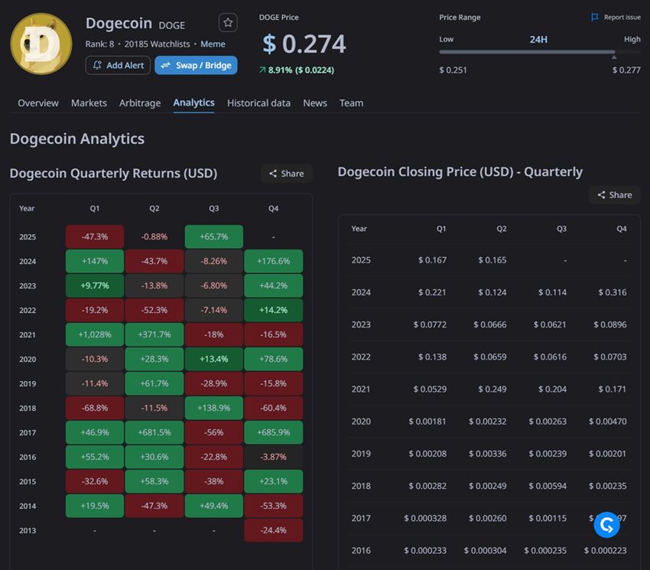Click the 24H price range slider bar
Image resolution: width=650 pixels, height=570 pixels.
coord(540,52)
